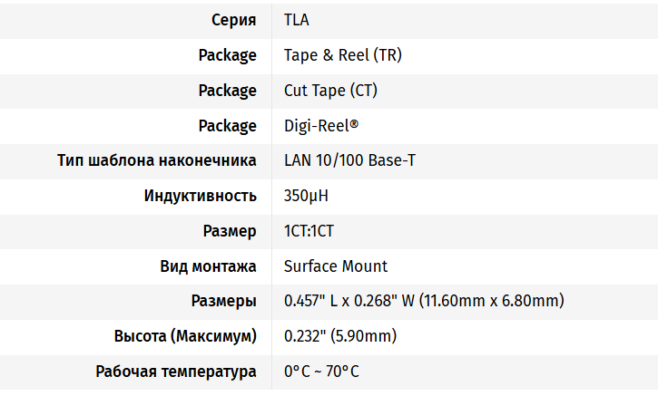
Task: Click the Package label beside Cut Tape
Action: pyautogui.click(x=227, y=91)
